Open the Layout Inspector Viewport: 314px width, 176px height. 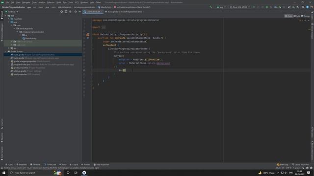300,165
